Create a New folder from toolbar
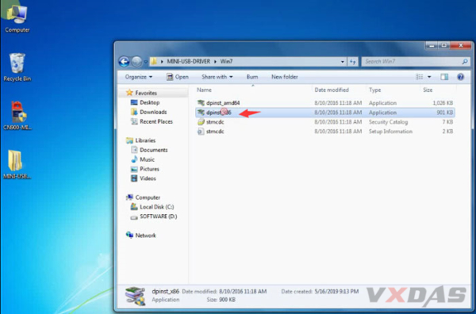 (x=285, y=77)
